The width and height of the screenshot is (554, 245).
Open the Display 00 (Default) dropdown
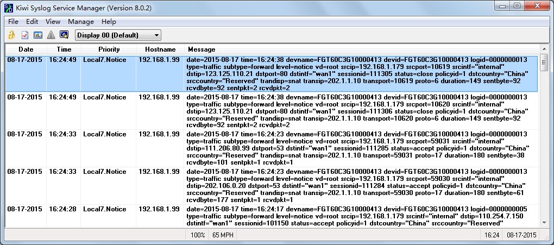(118, 35)
